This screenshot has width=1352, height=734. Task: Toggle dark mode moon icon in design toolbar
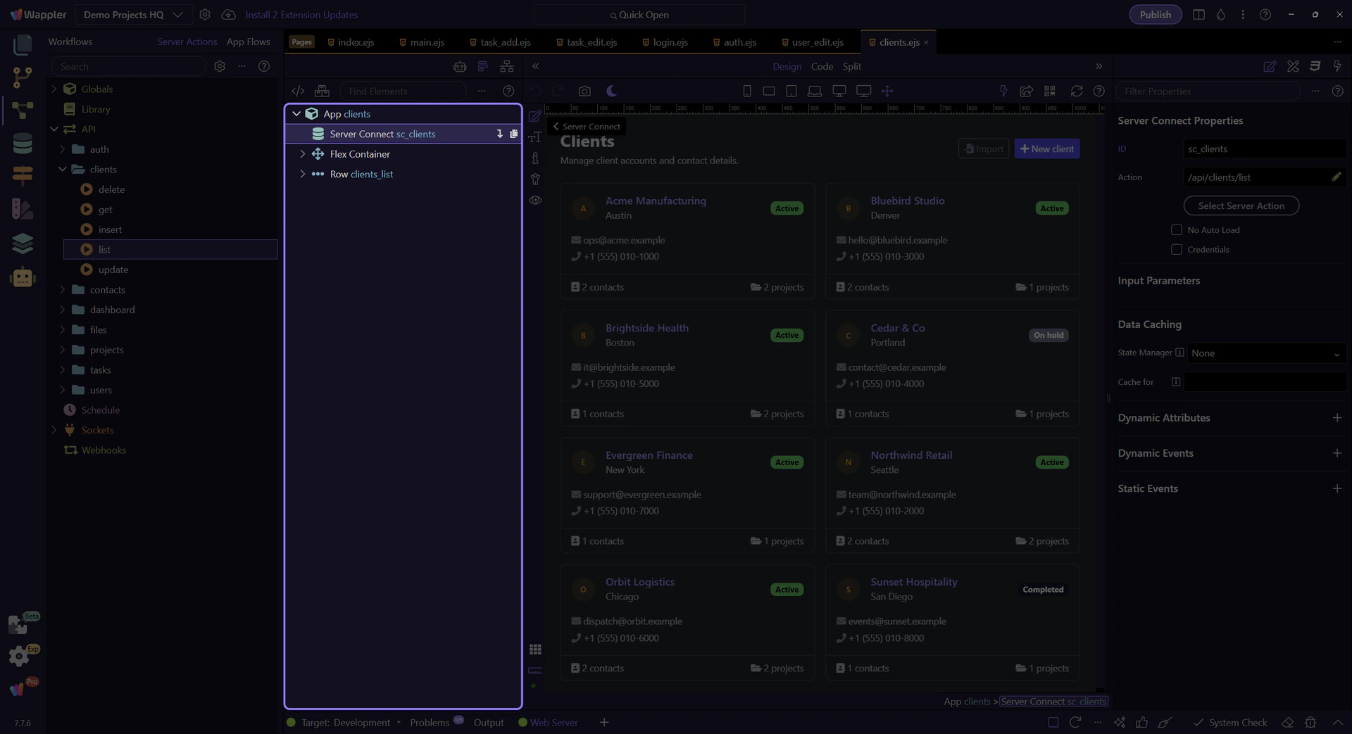click(x=611, y=91)
